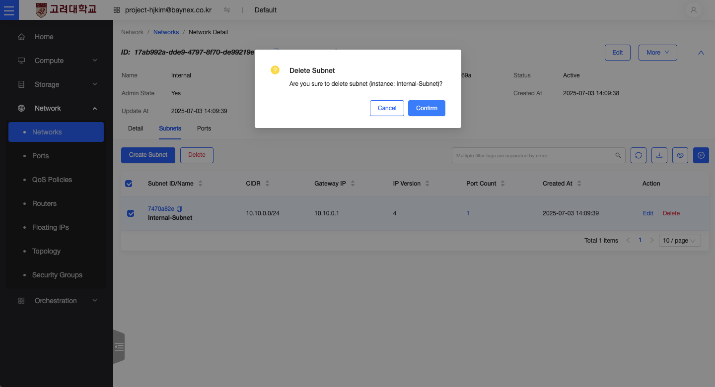
Task: Click the Compute monitor icon
Action: click(21, 61)
